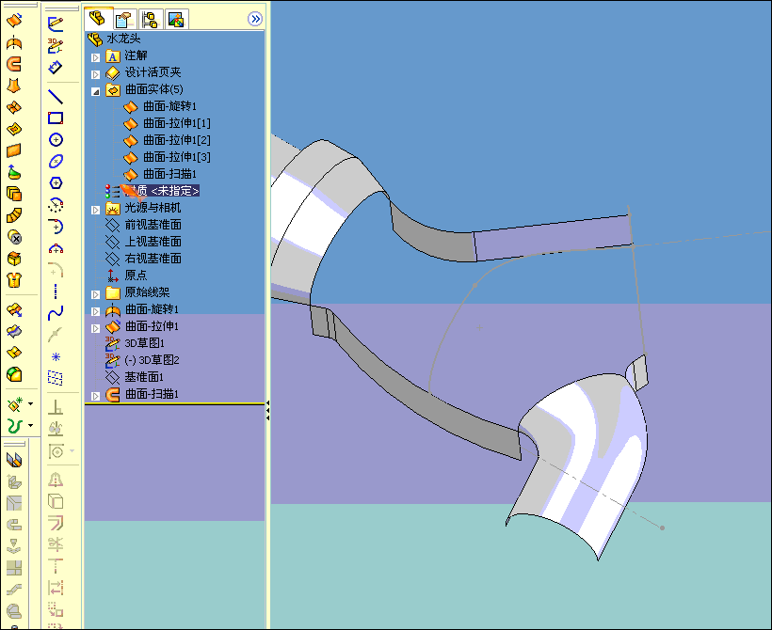Click the grayed Sketch Fillet icon

(56, 270)
